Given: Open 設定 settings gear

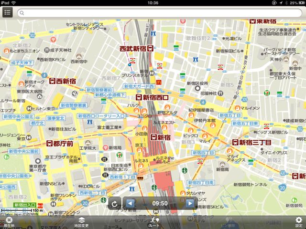Looking at the screenshot, I should (299, 222).
